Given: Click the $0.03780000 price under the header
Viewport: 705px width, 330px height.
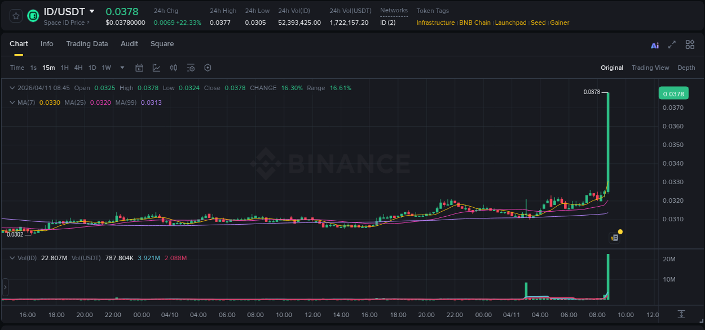Looking at the screenshot, I should click(125, 23).
